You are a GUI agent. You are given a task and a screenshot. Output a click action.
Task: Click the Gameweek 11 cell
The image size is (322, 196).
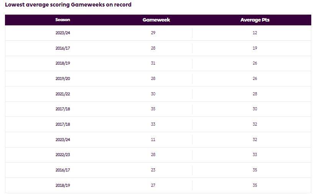pyautogui.click(x=153, y=140)
